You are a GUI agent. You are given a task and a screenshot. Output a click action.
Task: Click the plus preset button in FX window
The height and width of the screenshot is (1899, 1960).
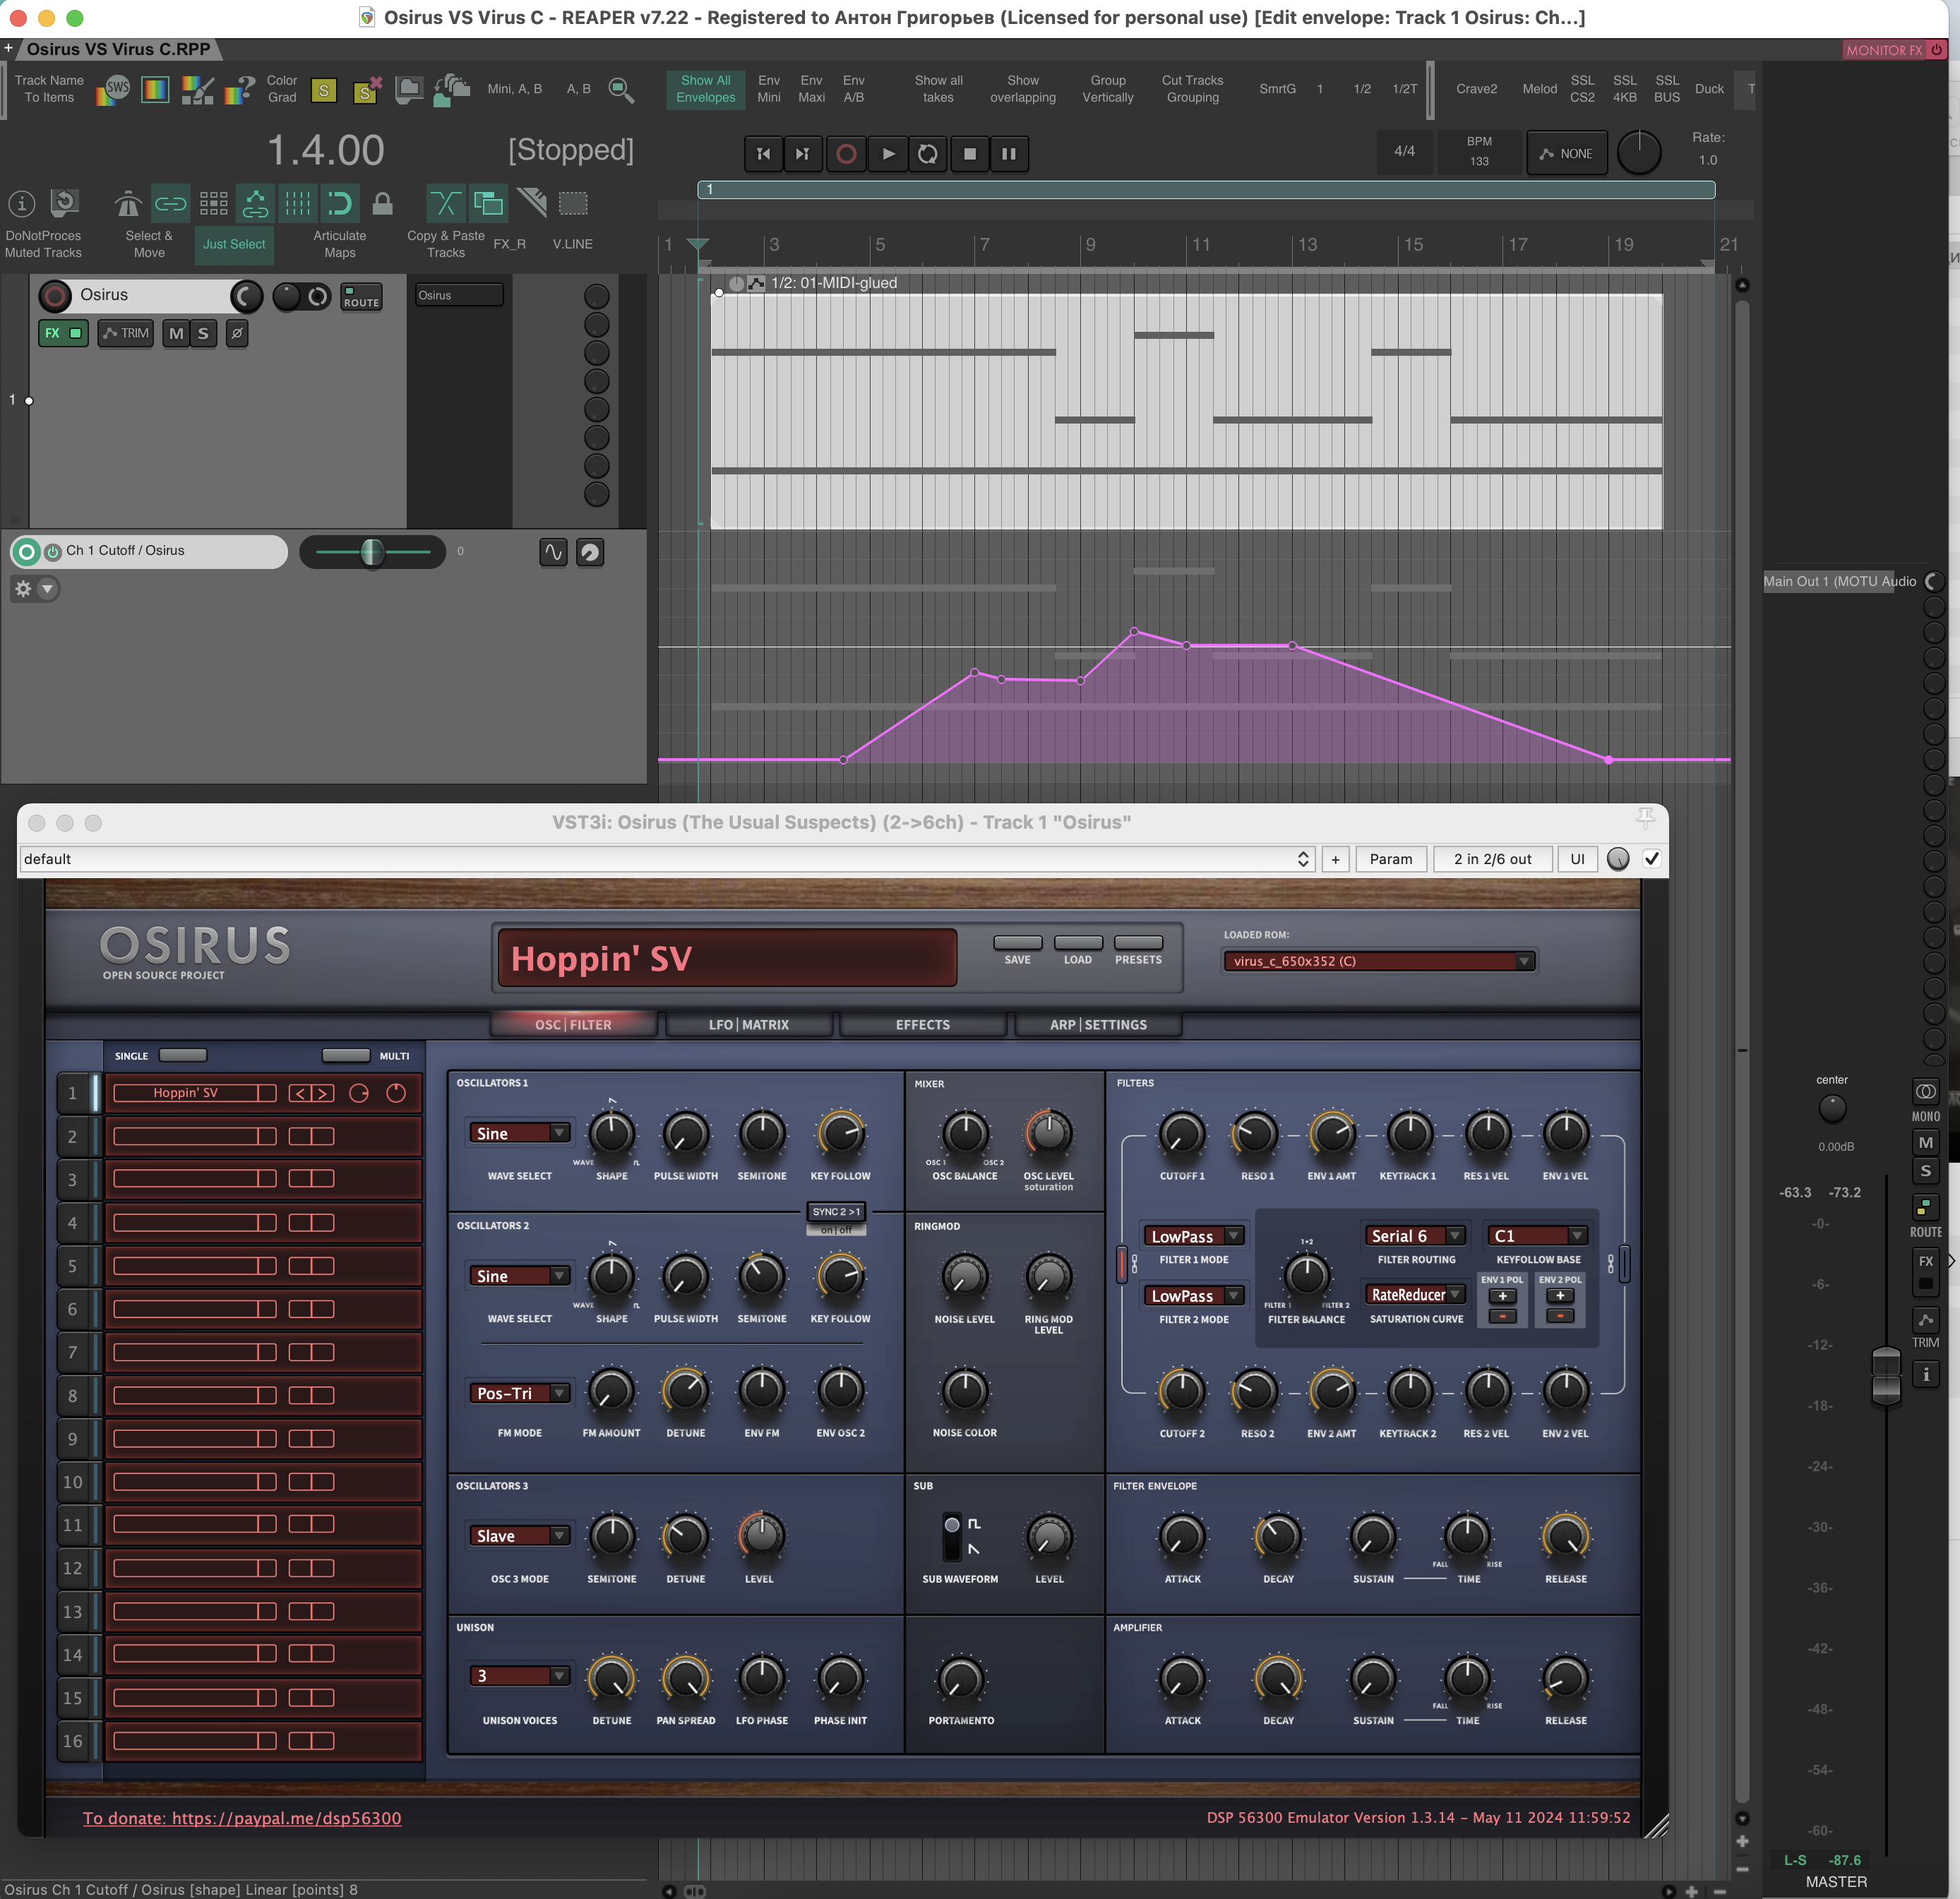click(x=1335, y=859)
